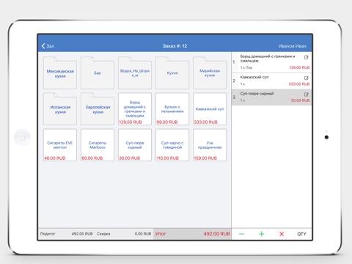Decrease quantity with minus icon
Viewport: 352px width, 264px height.
tap(241, 234)
